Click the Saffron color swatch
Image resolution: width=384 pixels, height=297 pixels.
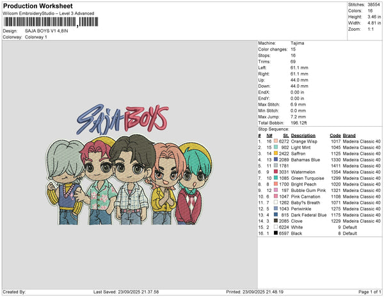[x=276, y=154]
